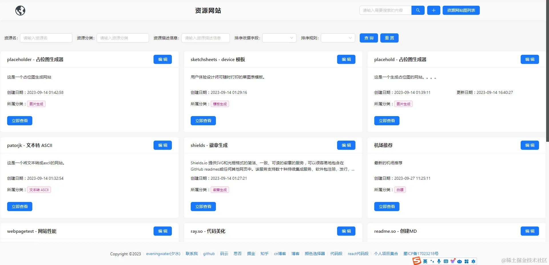549x265 pixels.
Task: Open the 排序依据字段 dropdown
Action: 279,38
